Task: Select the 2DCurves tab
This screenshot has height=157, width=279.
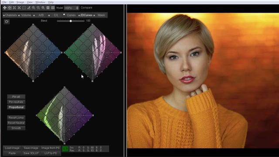Action: tap(86, 15)
